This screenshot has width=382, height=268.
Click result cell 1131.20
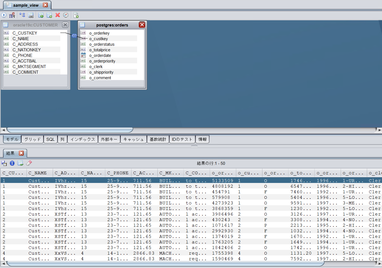coord(301,253)
